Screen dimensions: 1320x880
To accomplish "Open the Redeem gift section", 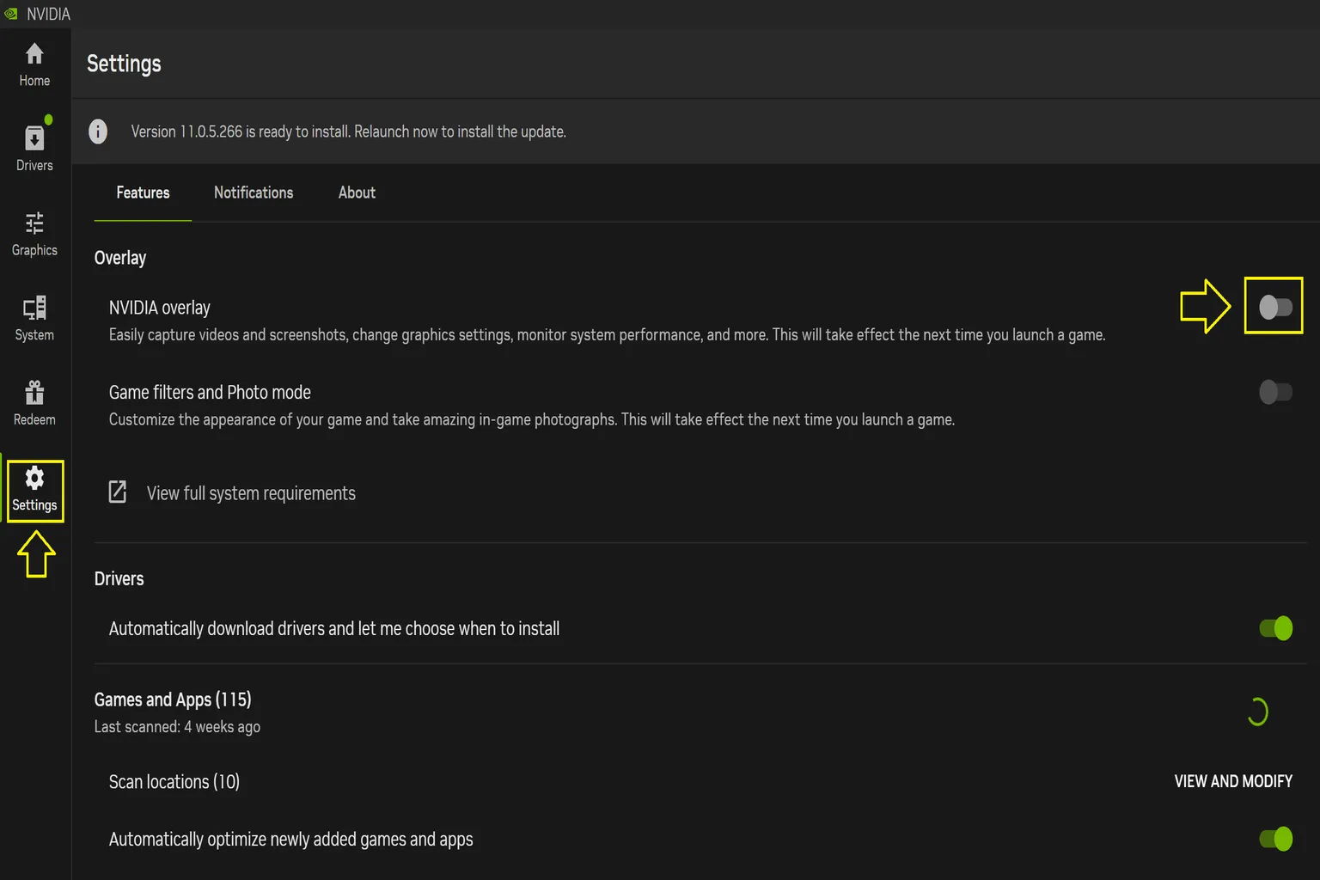I will click(x=34, y=403).
